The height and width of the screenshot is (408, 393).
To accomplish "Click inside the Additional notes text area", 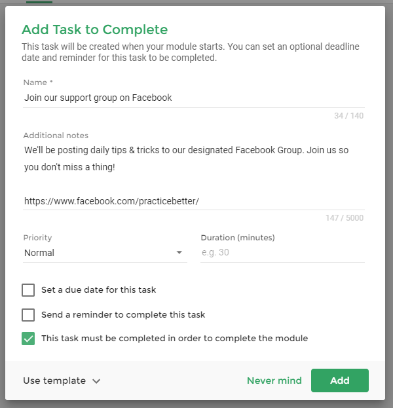I will pos(194,176).
